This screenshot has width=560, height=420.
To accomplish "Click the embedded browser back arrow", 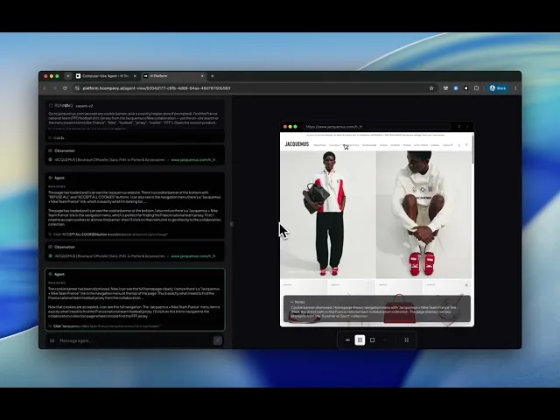I will click(459, 127).
